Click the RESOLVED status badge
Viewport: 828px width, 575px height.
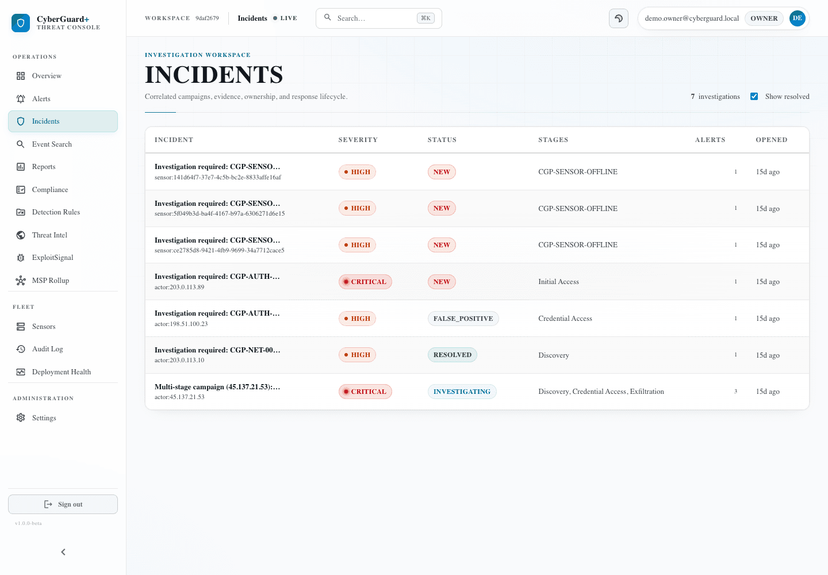point(453,355)
